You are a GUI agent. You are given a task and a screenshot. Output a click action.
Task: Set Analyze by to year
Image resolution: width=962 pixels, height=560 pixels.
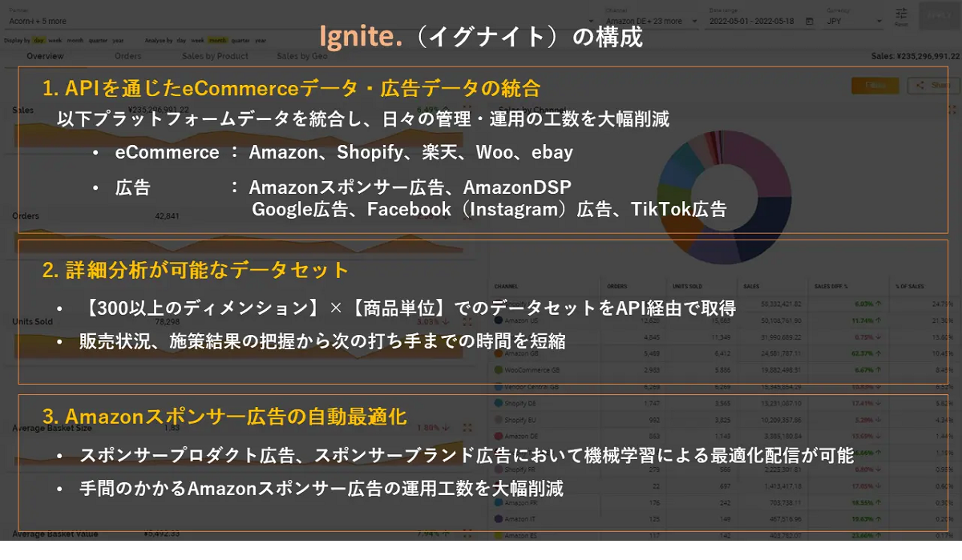260,39
